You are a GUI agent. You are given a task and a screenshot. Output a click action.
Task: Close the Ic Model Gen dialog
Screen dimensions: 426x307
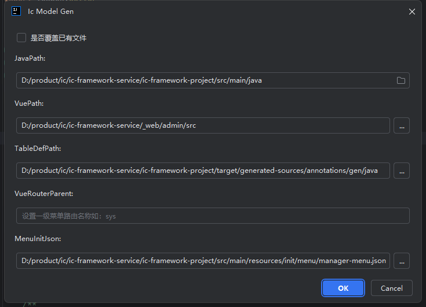tap(412, 11)
